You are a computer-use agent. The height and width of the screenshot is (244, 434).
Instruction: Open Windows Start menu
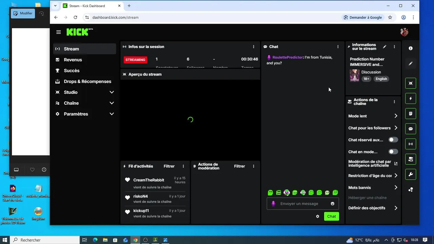(x=5, y=240)
